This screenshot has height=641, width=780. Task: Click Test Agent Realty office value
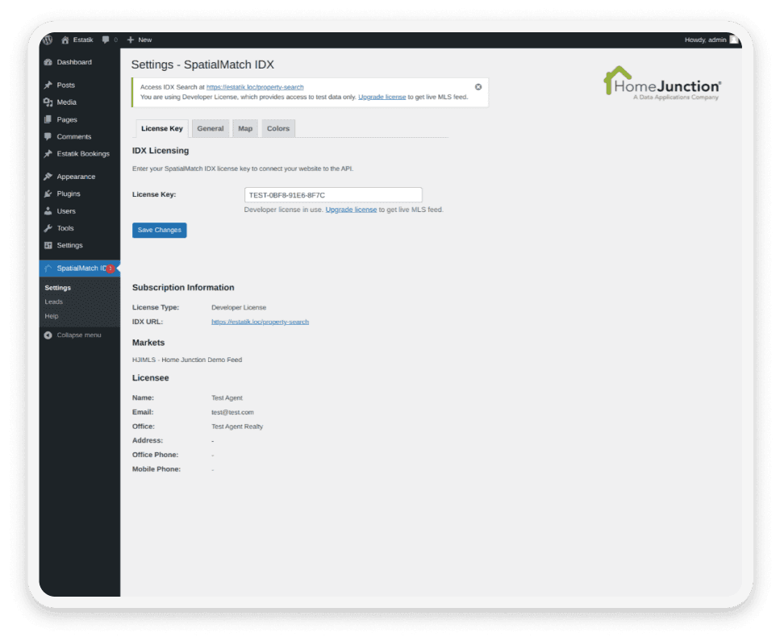(237, 427)
